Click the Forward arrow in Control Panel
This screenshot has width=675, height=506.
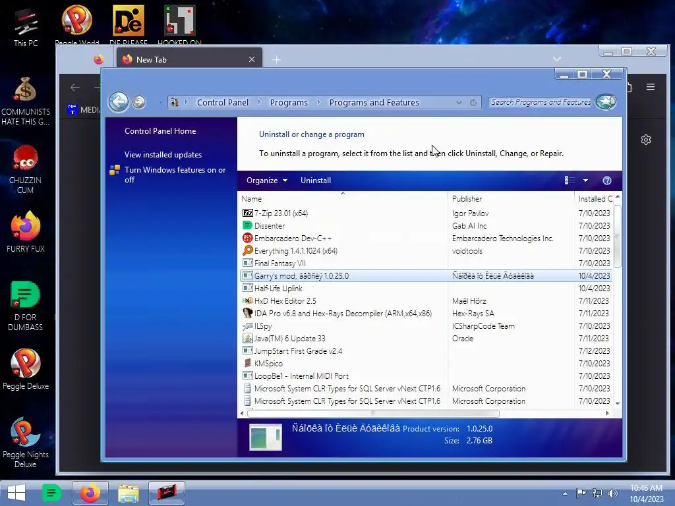[x=138, y=102]
